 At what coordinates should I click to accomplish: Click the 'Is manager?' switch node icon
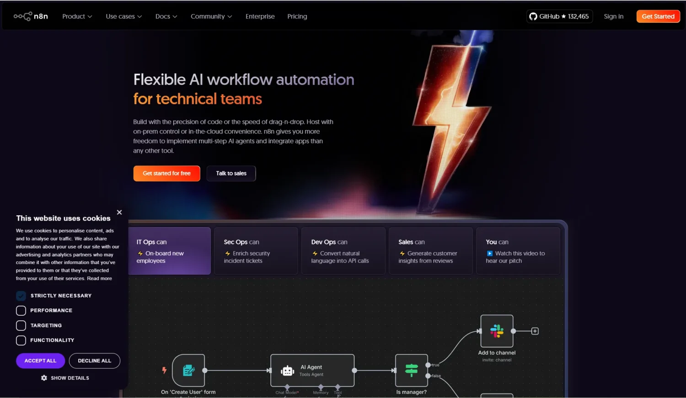pyautogui.click(x=411, y=371)
